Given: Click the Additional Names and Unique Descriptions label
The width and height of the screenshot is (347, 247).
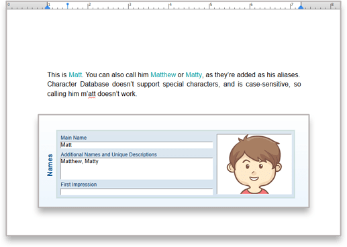Looking at the screenshot, I should point(109,154).
